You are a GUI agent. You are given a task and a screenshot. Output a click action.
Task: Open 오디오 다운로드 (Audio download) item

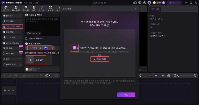12,43
